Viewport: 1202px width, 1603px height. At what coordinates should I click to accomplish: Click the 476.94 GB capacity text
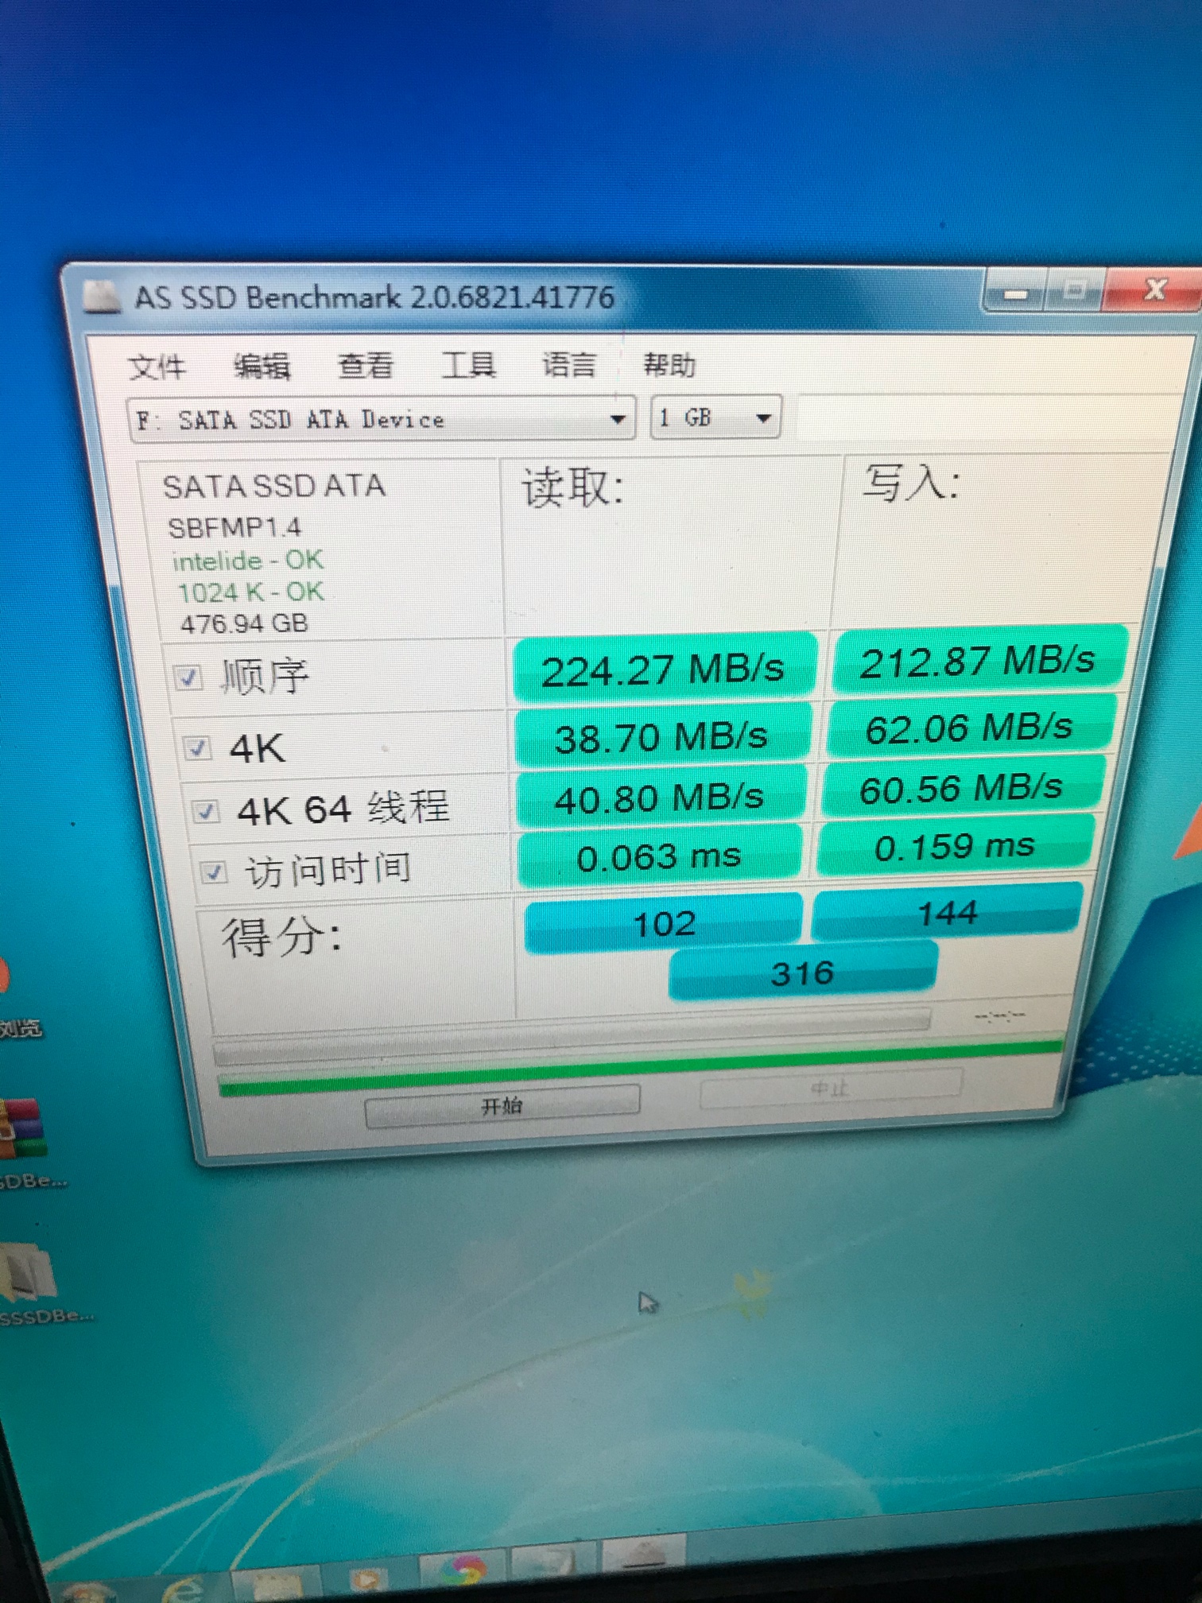(245, 623)
